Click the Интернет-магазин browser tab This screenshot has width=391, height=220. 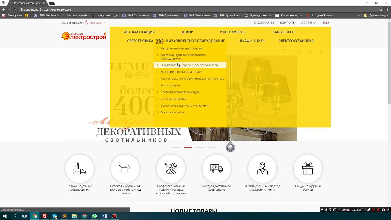click(27, 3)
